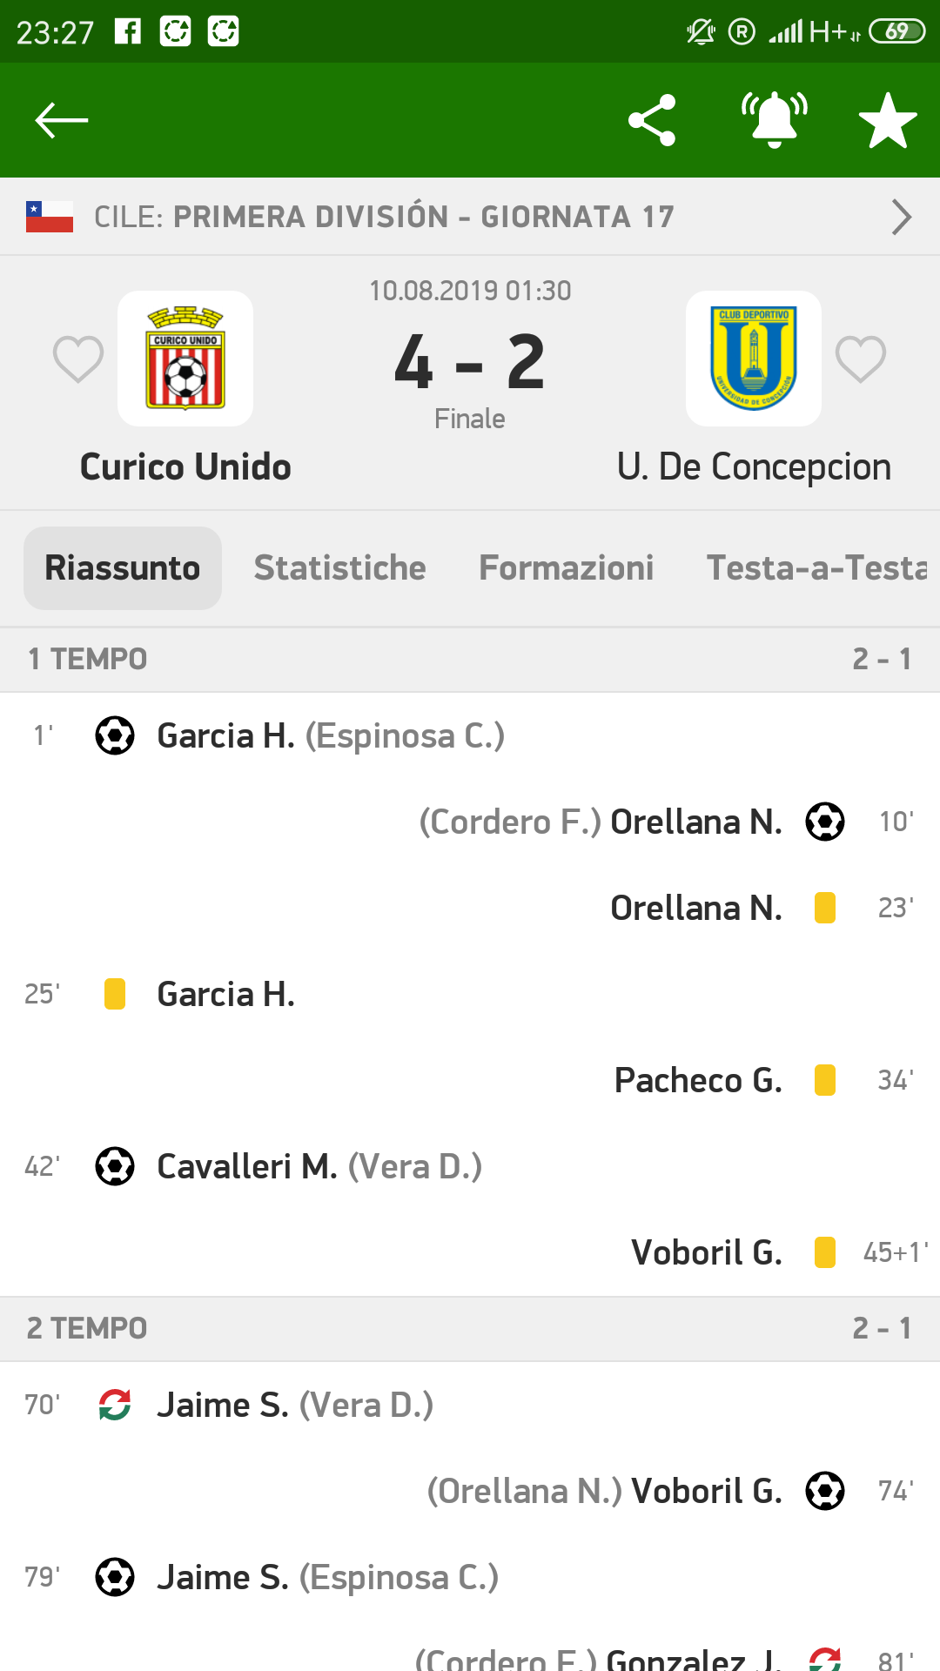Screen dimensions: 940x1671
Task: Share this match result
Action: point(652,120)
